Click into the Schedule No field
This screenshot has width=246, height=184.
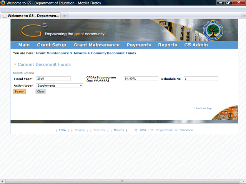(x=201, y=79)
